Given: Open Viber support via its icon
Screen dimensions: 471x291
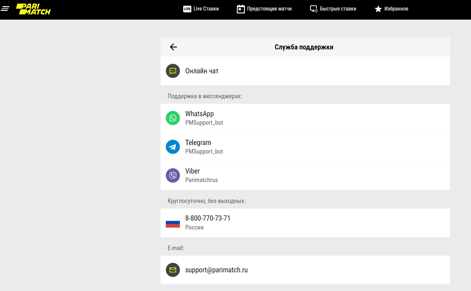Looking at the screenshot, I should pos(173,175).
